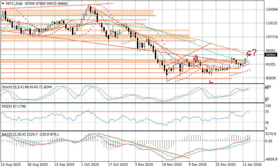
Task: Select the RSI(9) indicator label
Action: coord(7,106)
